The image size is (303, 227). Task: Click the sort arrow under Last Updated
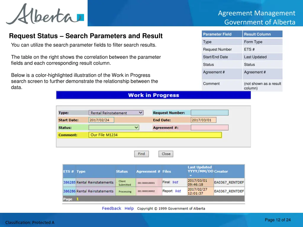[x=190, y=175]
